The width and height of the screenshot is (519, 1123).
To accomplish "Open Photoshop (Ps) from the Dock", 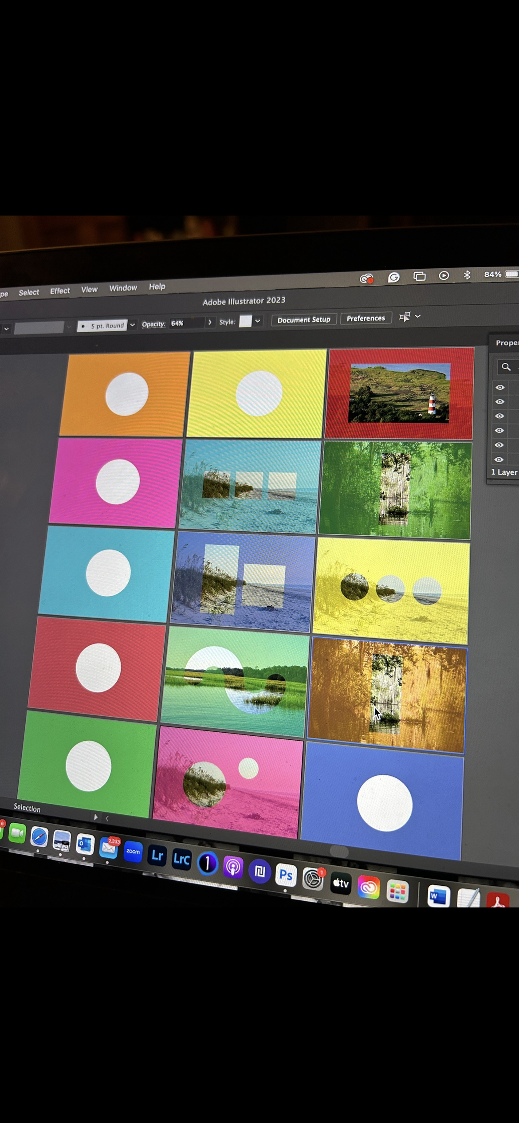I will coord(286,876).
